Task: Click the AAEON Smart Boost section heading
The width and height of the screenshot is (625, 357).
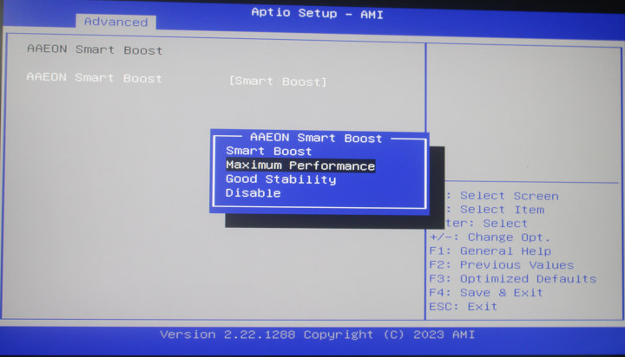Action: pos(95,49)
